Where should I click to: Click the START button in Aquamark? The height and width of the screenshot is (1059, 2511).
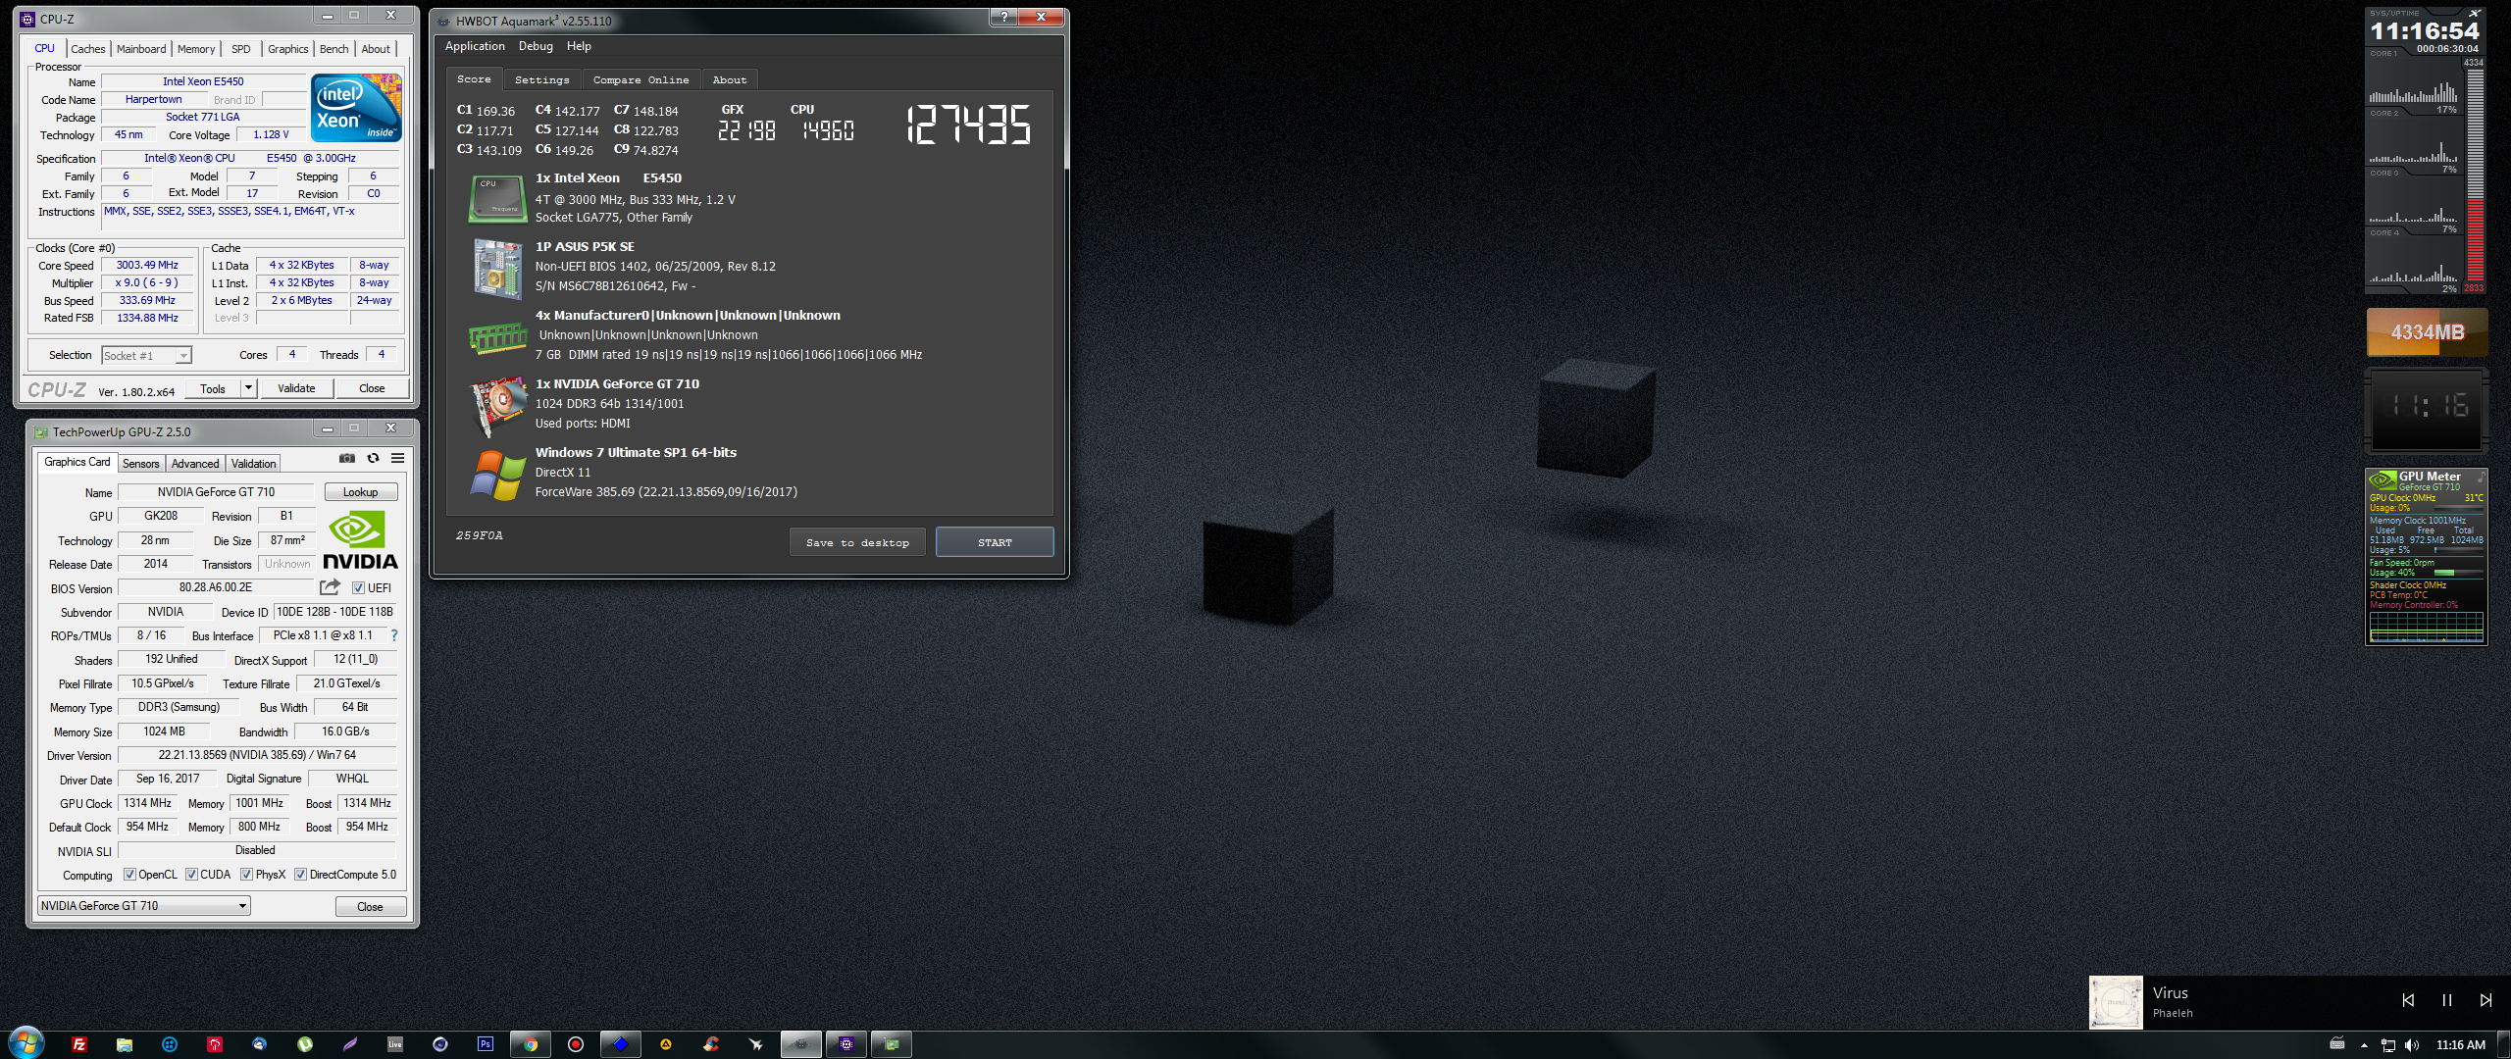[995, 542]
